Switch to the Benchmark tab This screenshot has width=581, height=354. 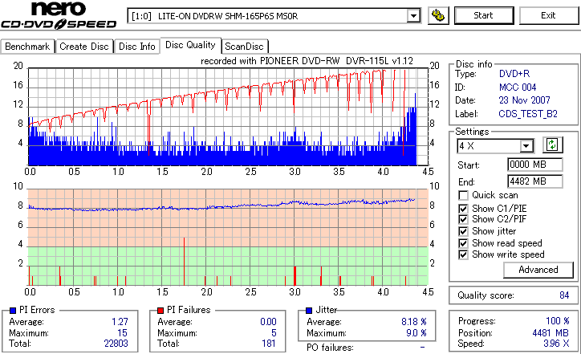27,47
